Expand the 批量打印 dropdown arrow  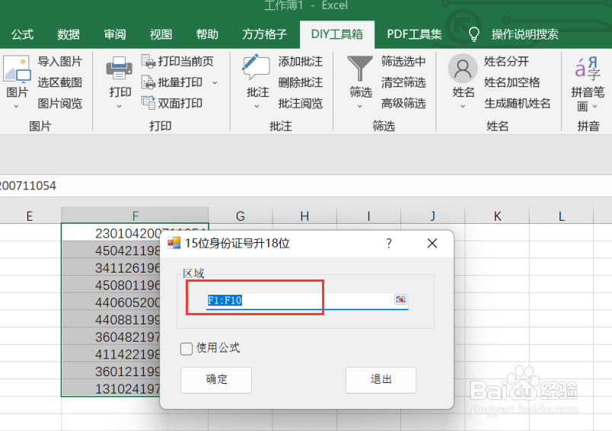point(215,83)
